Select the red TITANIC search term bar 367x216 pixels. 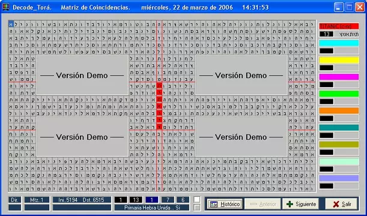(339, 26)
